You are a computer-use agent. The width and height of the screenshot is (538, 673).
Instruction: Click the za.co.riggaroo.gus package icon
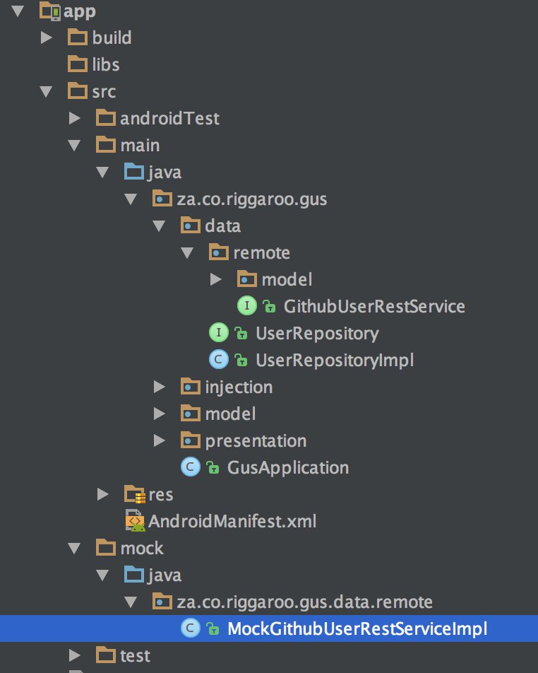click(162, 199)
